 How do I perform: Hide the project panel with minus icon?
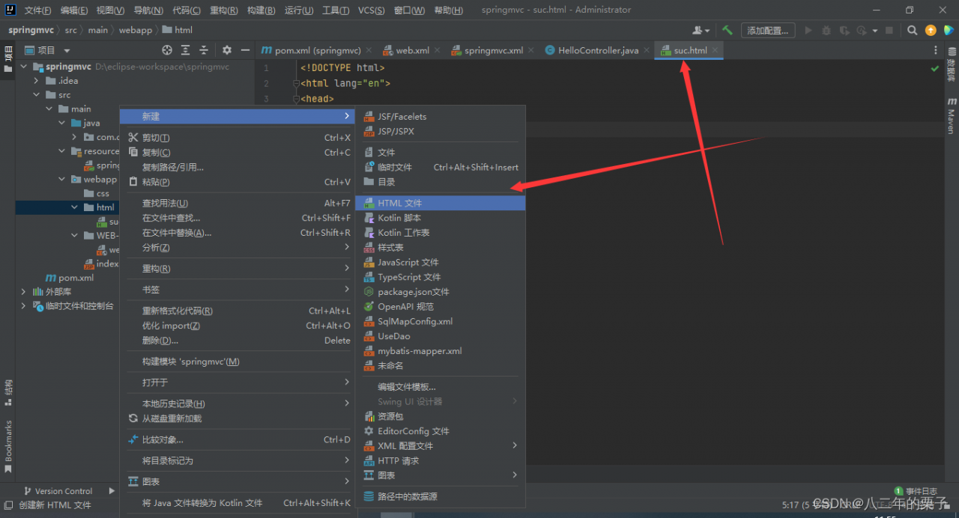[245, 50]
